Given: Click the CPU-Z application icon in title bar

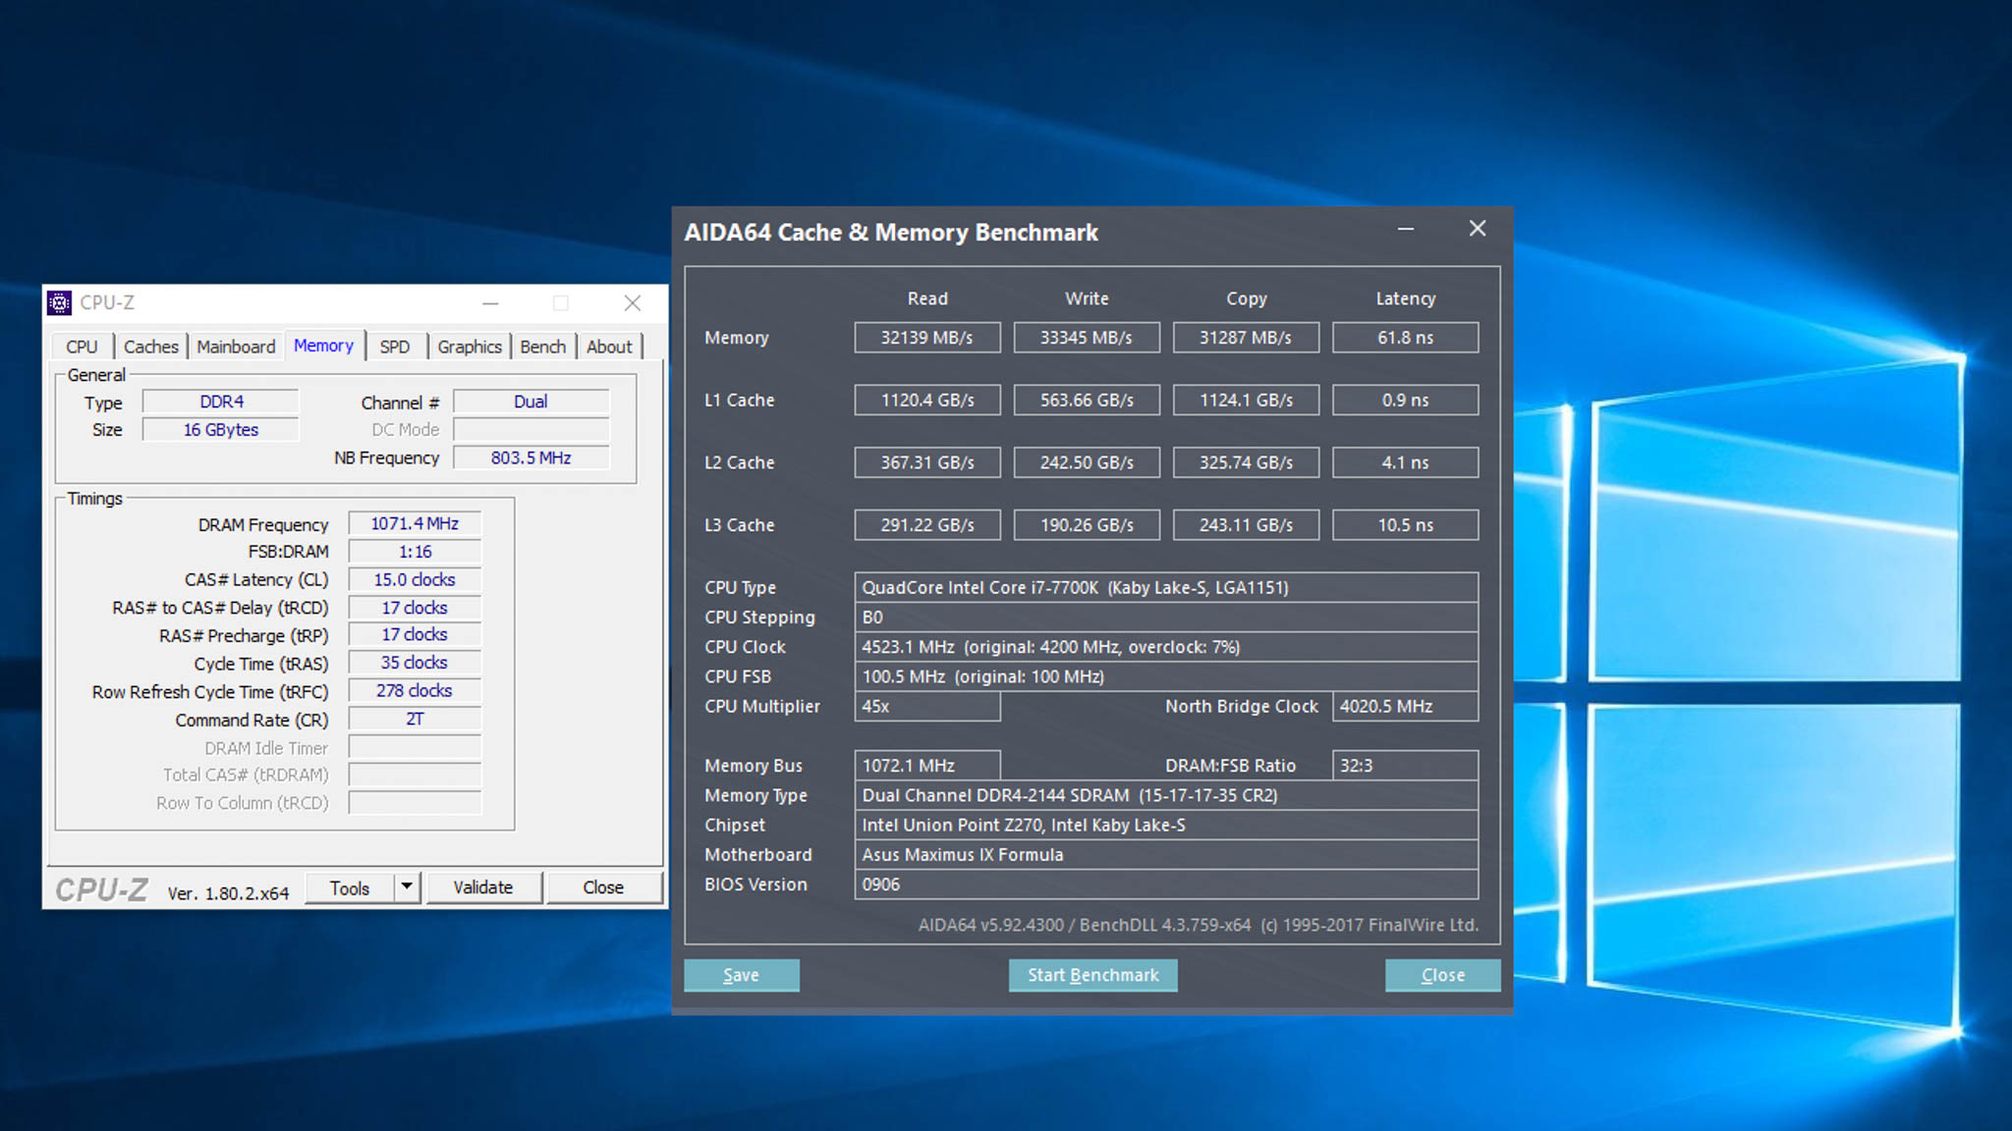Looking at the screenshot, I should 60,303.
